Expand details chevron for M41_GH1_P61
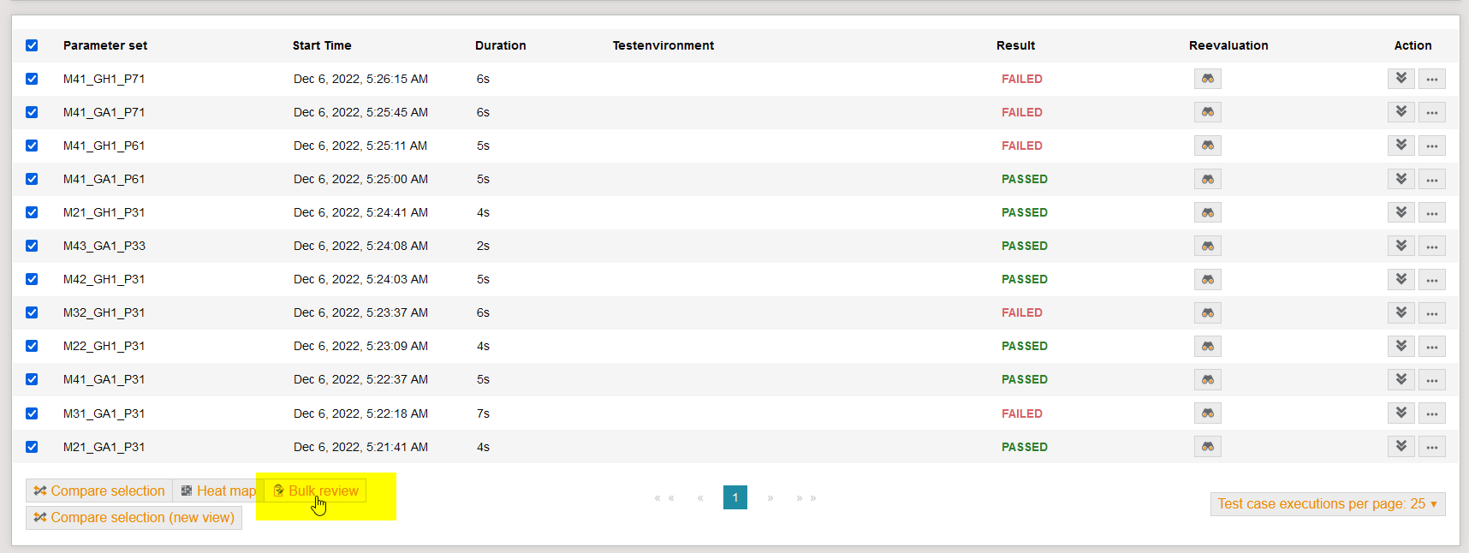 [x=1401, y=146]
